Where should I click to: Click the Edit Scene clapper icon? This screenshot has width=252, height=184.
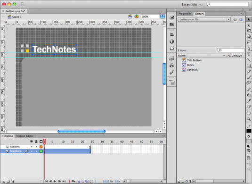coord(130,17)
